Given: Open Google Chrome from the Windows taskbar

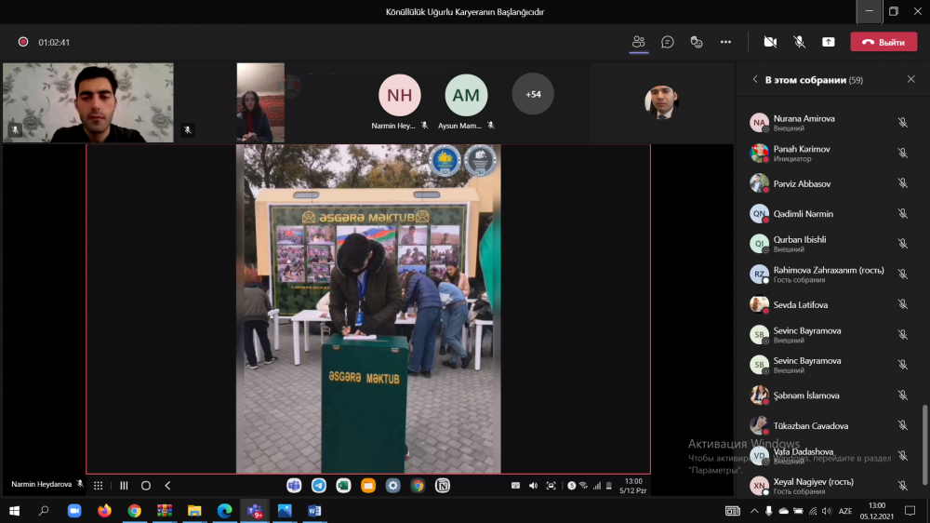Looking at the screenshot, I should tap(135, 511).
